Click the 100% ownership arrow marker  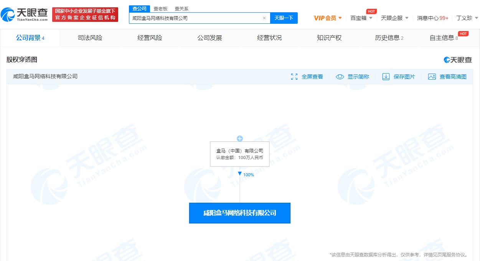click(240, 174)
